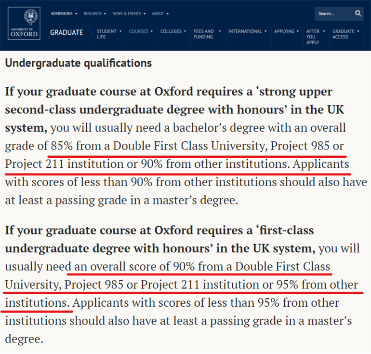
Task: Open the Applying navigation tab
Action: [284, 31]
